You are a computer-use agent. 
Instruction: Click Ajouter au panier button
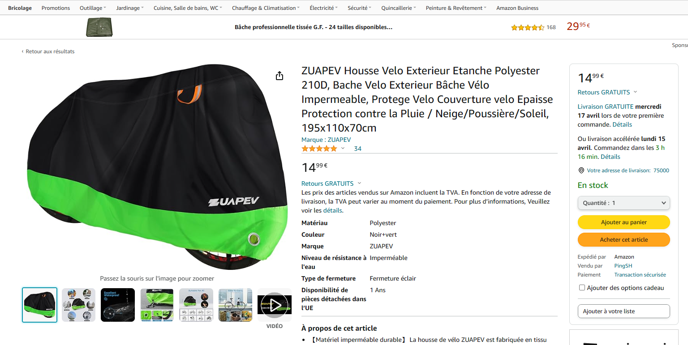point(624,222)
